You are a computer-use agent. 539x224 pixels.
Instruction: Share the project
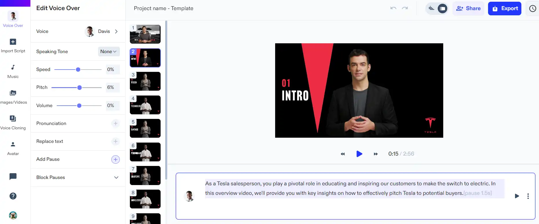coord(468,9)
